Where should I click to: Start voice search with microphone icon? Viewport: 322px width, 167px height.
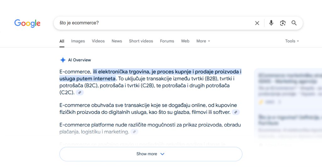point(271,23)
